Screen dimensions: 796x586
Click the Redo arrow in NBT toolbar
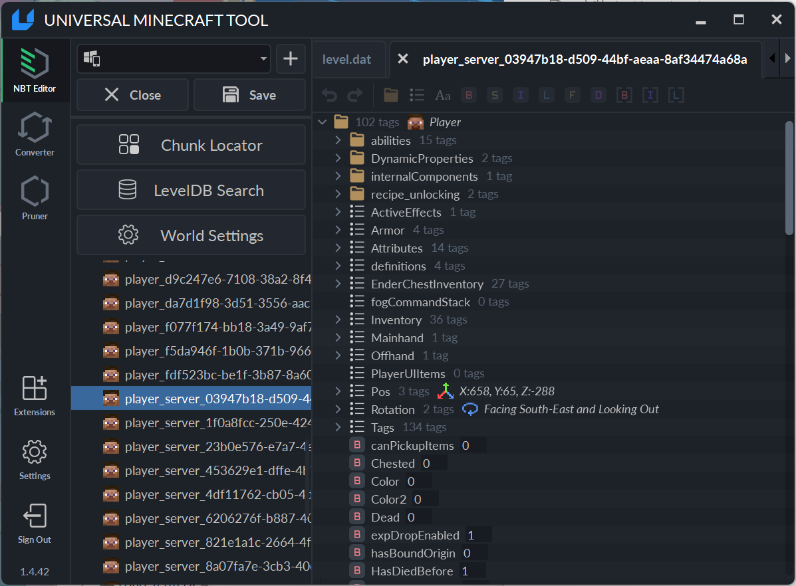[x=355, y=95]
